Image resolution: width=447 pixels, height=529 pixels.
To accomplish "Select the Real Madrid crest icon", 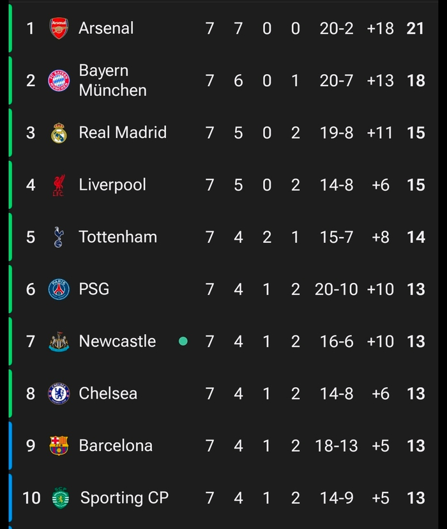I will click(59, 133).
